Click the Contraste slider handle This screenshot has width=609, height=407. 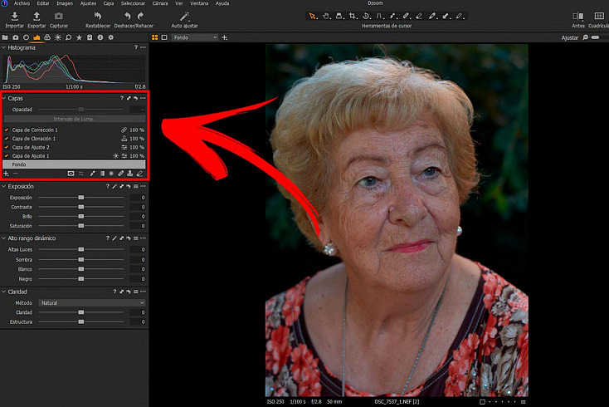tap(80, 207)
